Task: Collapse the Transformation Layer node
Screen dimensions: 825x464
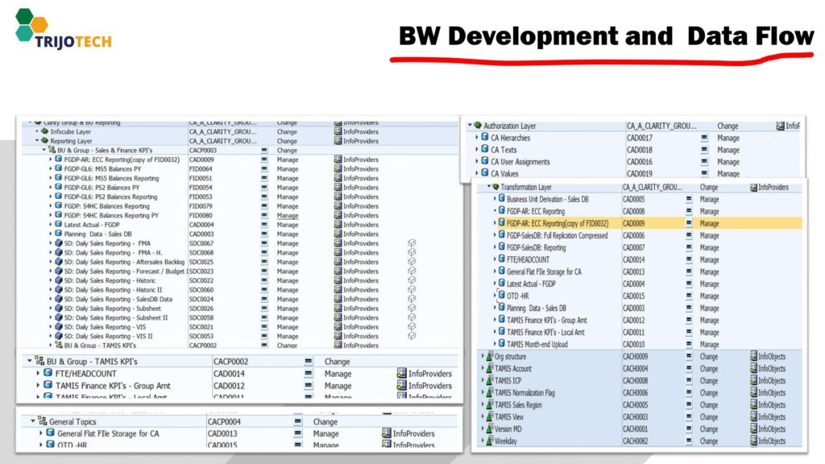Action: pos(490,187)
